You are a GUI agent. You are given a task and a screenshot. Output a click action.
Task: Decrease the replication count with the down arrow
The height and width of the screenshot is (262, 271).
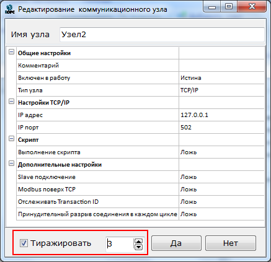[x=138, y=247]
